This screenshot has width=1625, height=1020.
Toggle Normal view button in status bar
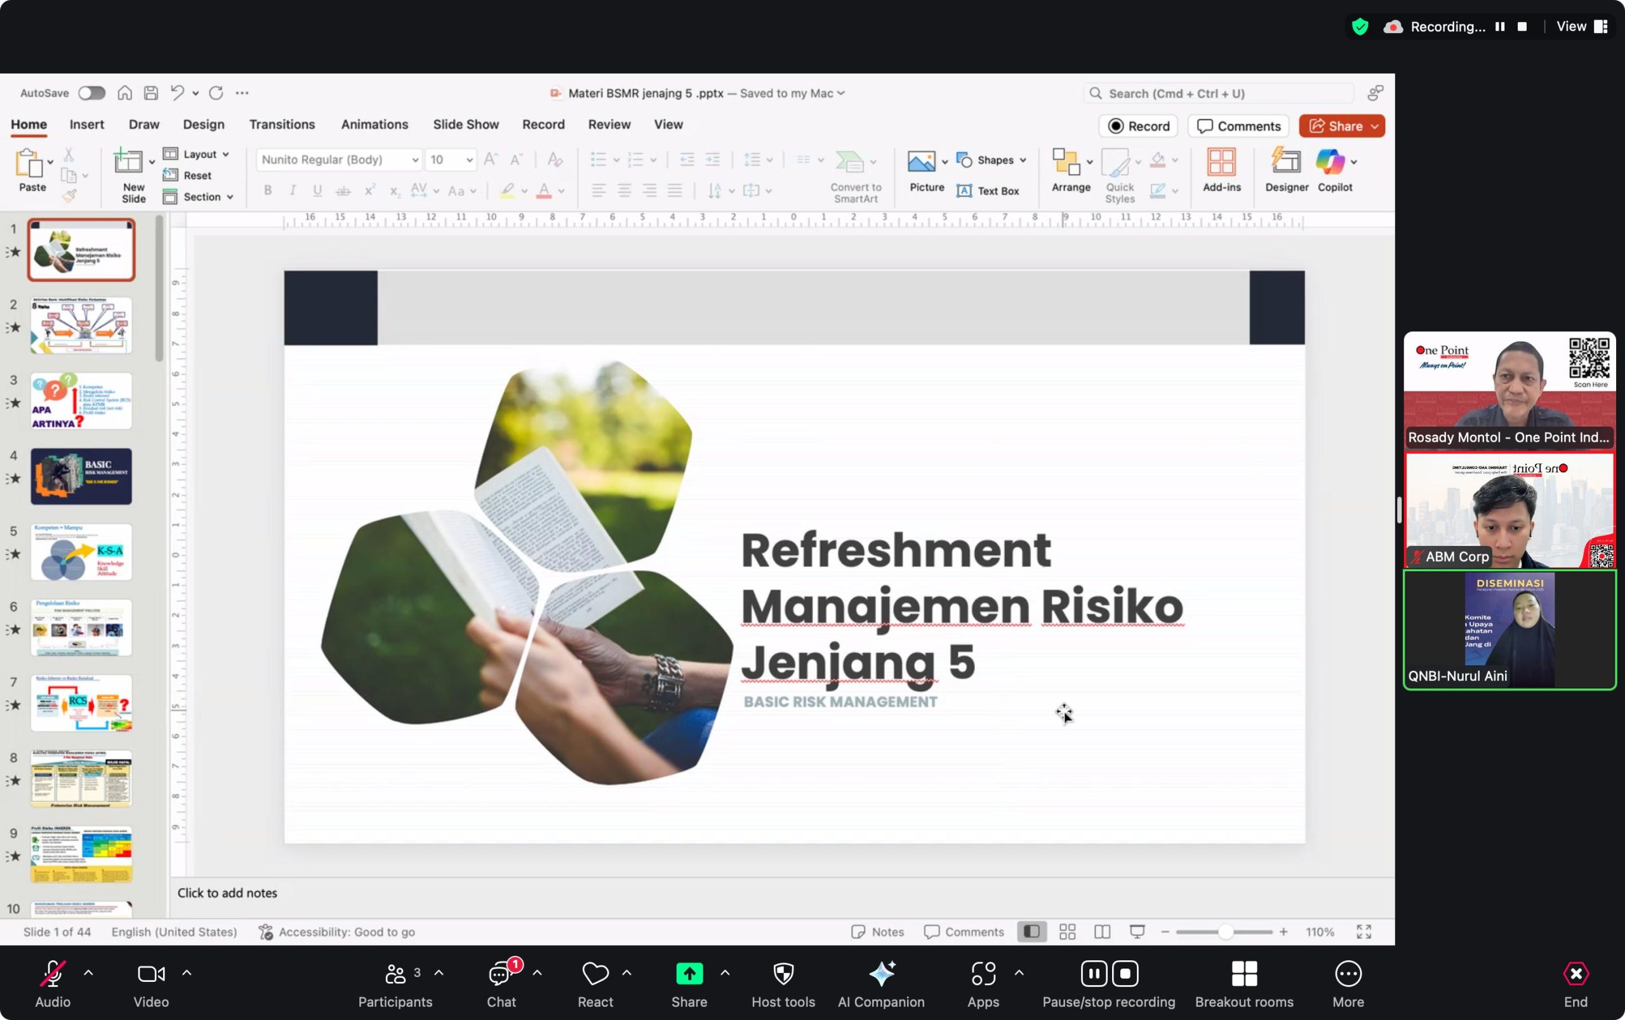pos(1031,932)
